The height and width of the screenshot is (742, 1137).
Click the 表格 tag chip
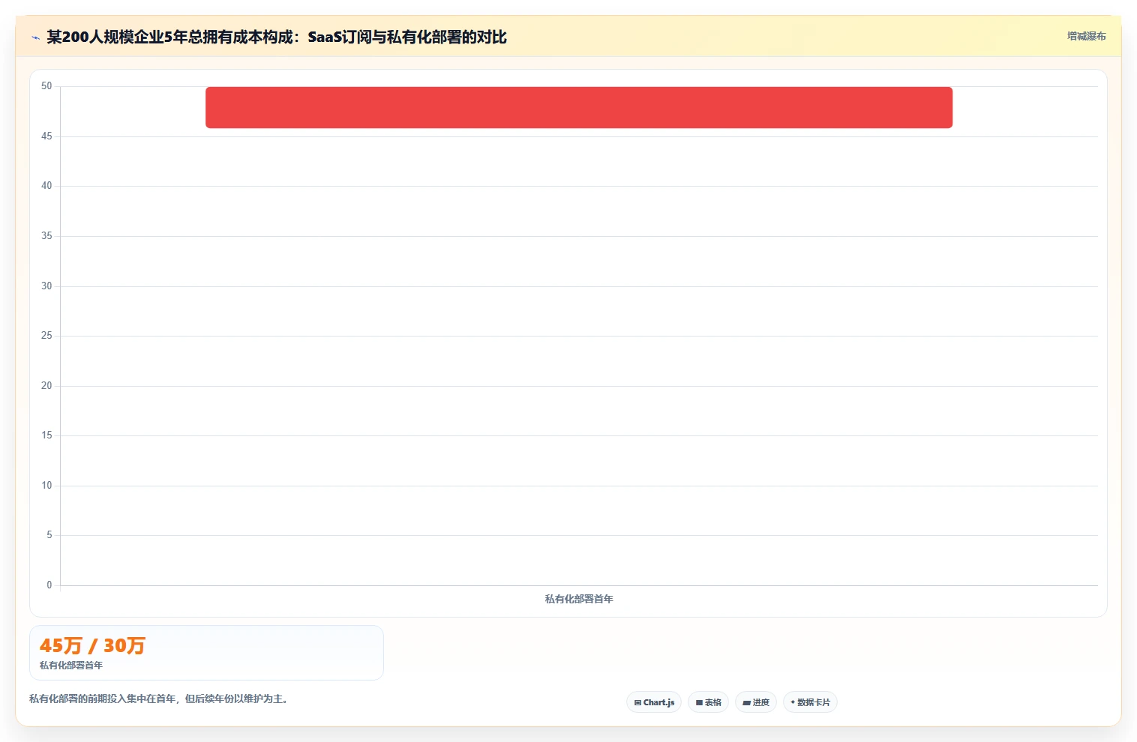pos(708,702)
